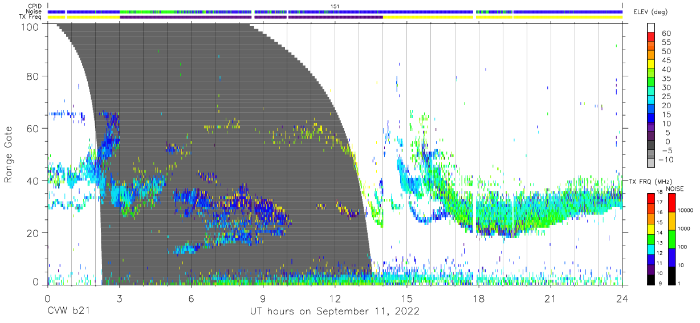
Task: Click the CPID value '151'
Action: click(x=335, y=6)
